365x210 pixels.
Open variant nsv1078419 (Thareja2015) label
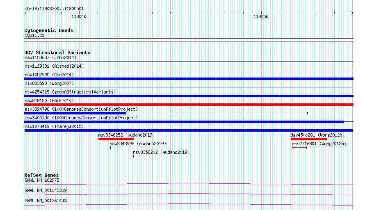[54, 126]
